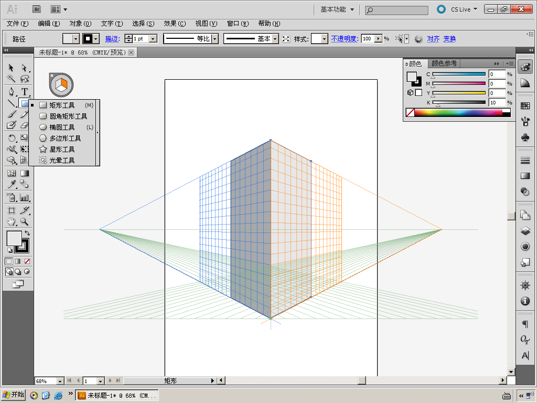Pick the Magic Wand tool
The image size is (537, 403).
tap(11, 79)
